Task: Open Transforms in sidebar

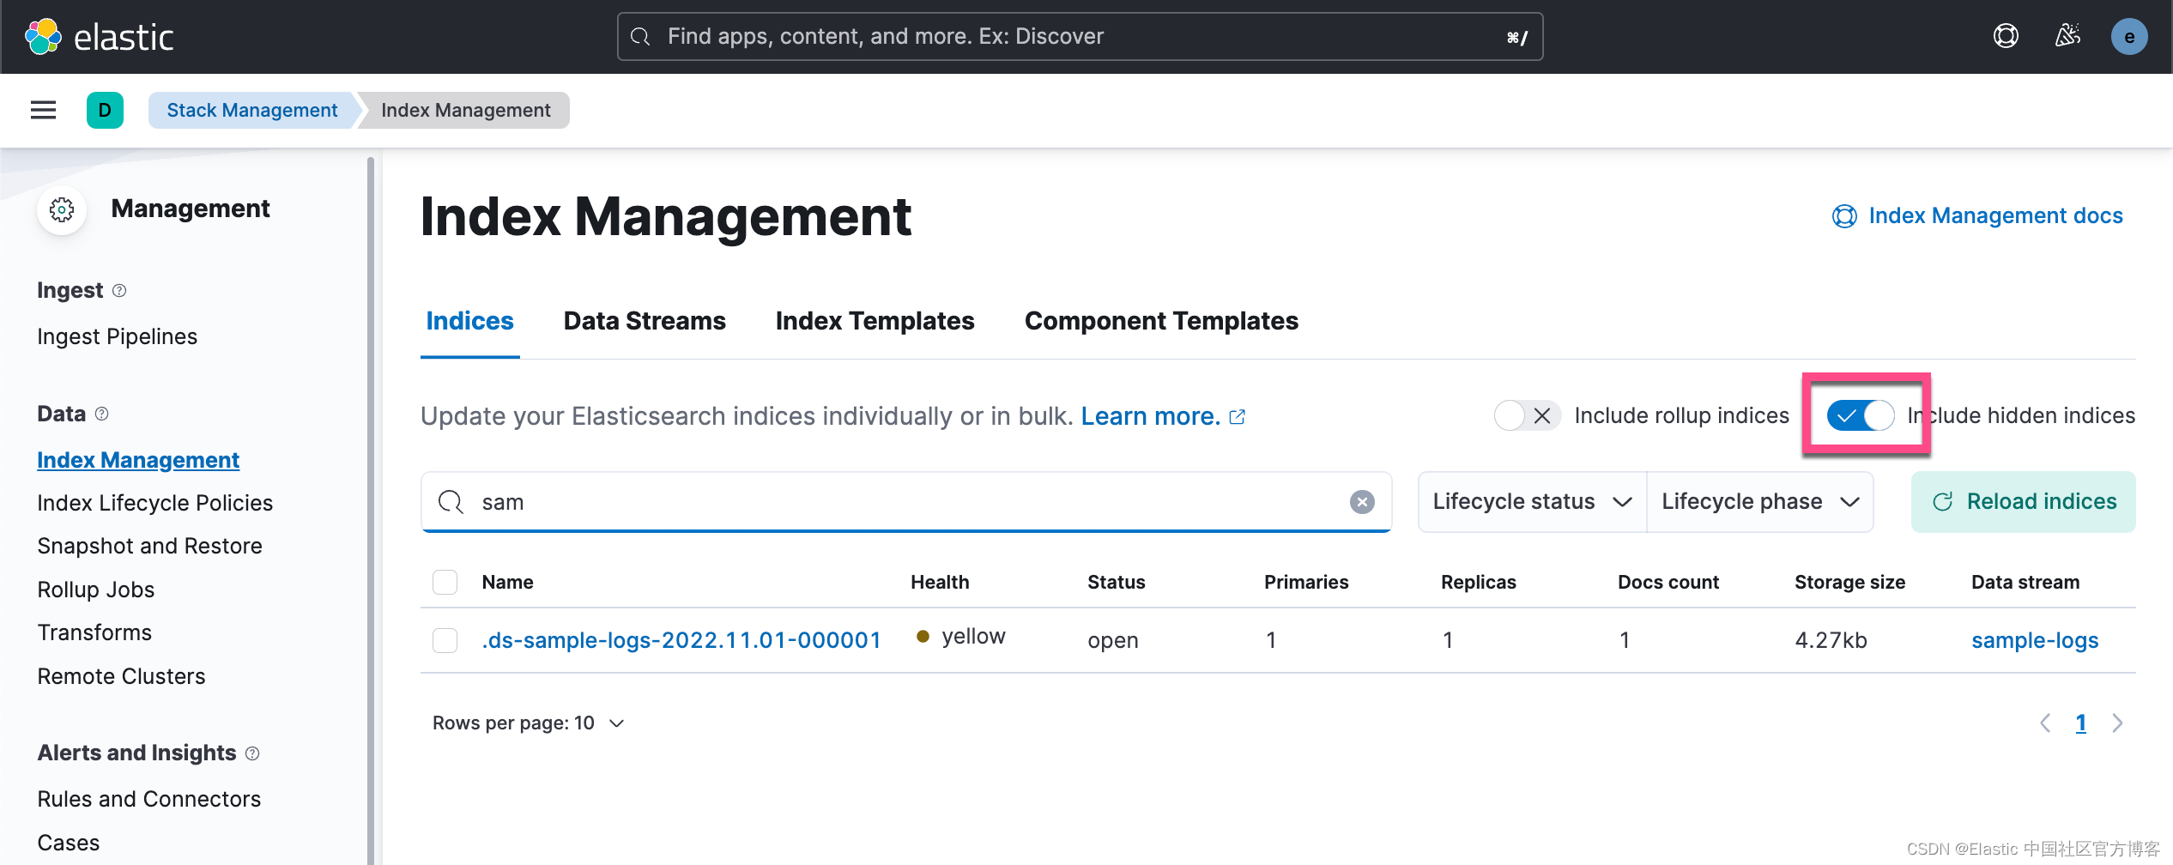Action: 94,633
